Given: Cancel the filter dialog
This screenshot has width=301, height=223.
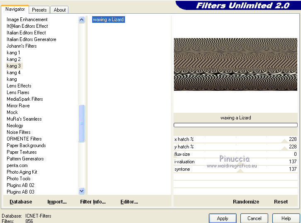Looking at the screenshot, I should (x=255, y=218).
